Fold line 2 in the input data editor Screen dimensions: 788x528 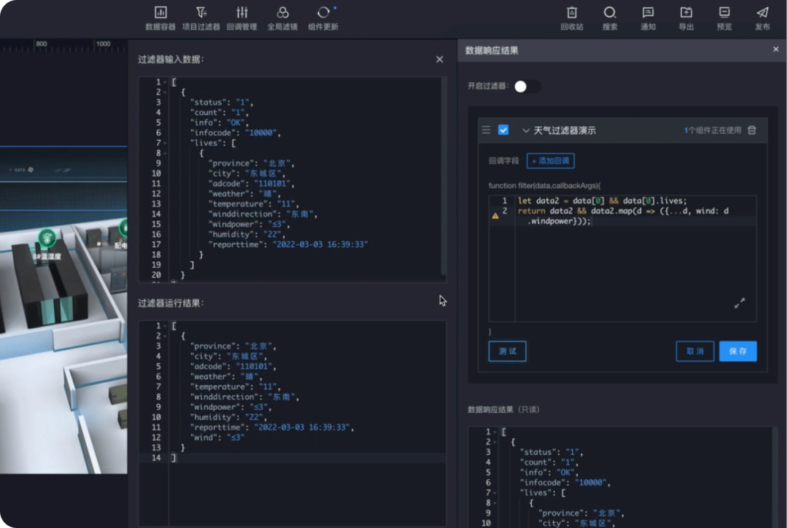pyautogui.click(x=165, y=92)
